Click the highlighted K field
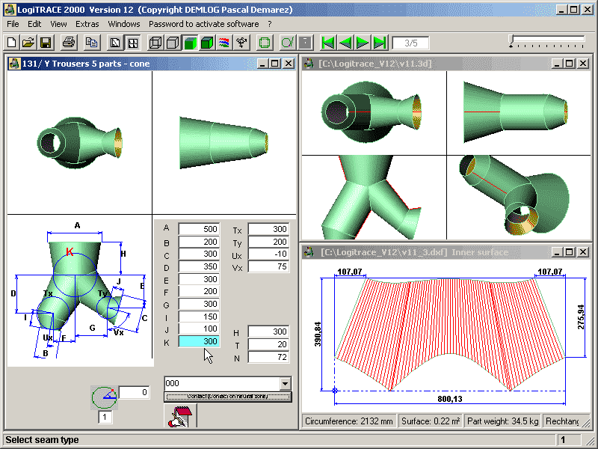Viewport: 598px width, 449px height. 199,341
